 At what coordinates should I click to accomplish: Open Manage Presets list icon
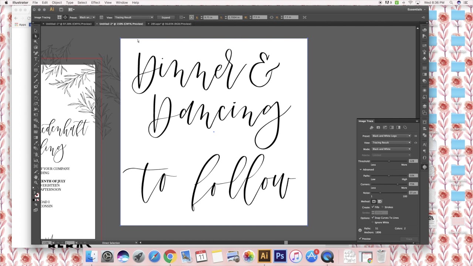[415, 136]
